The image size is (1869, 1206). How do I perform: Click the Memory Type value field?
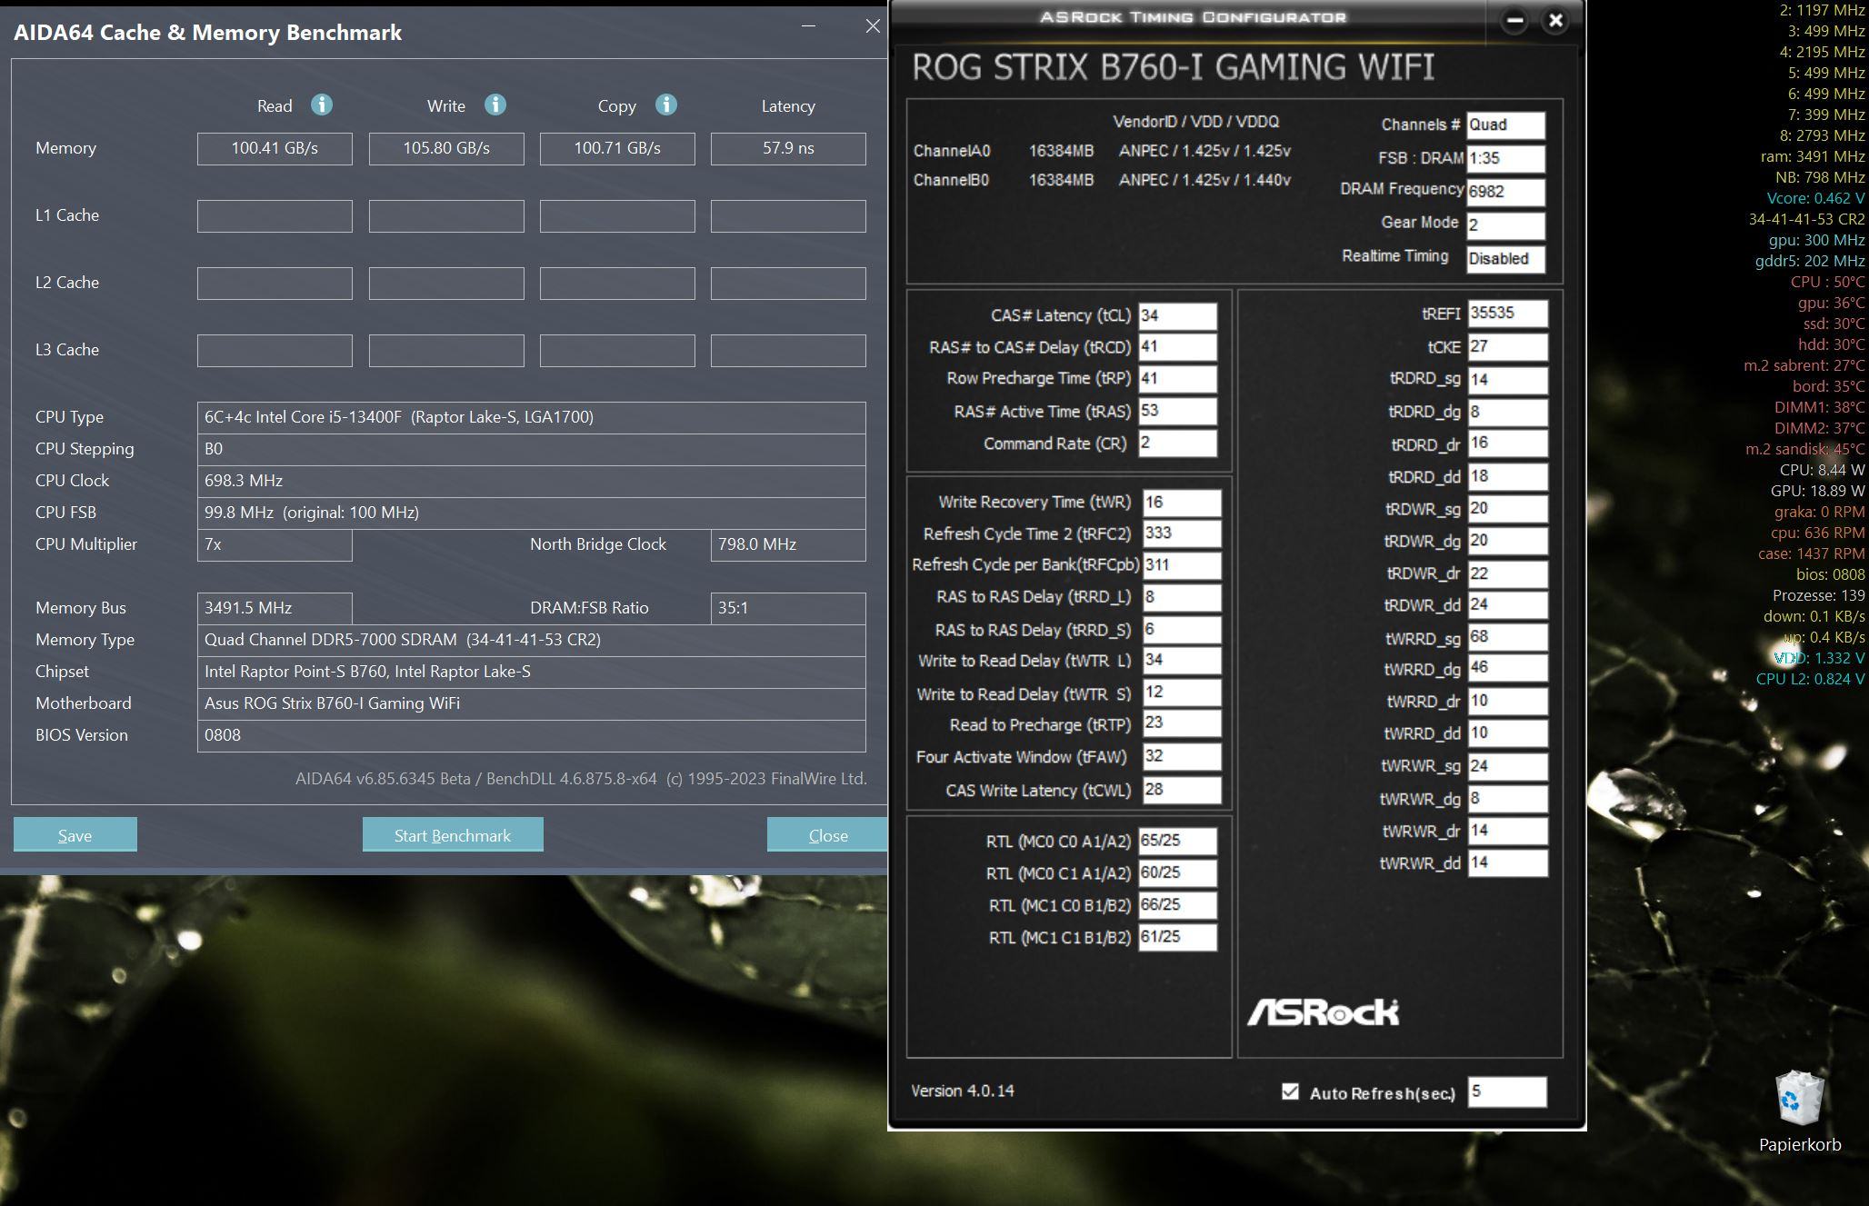pyautogui.click(x=532, y=640)
